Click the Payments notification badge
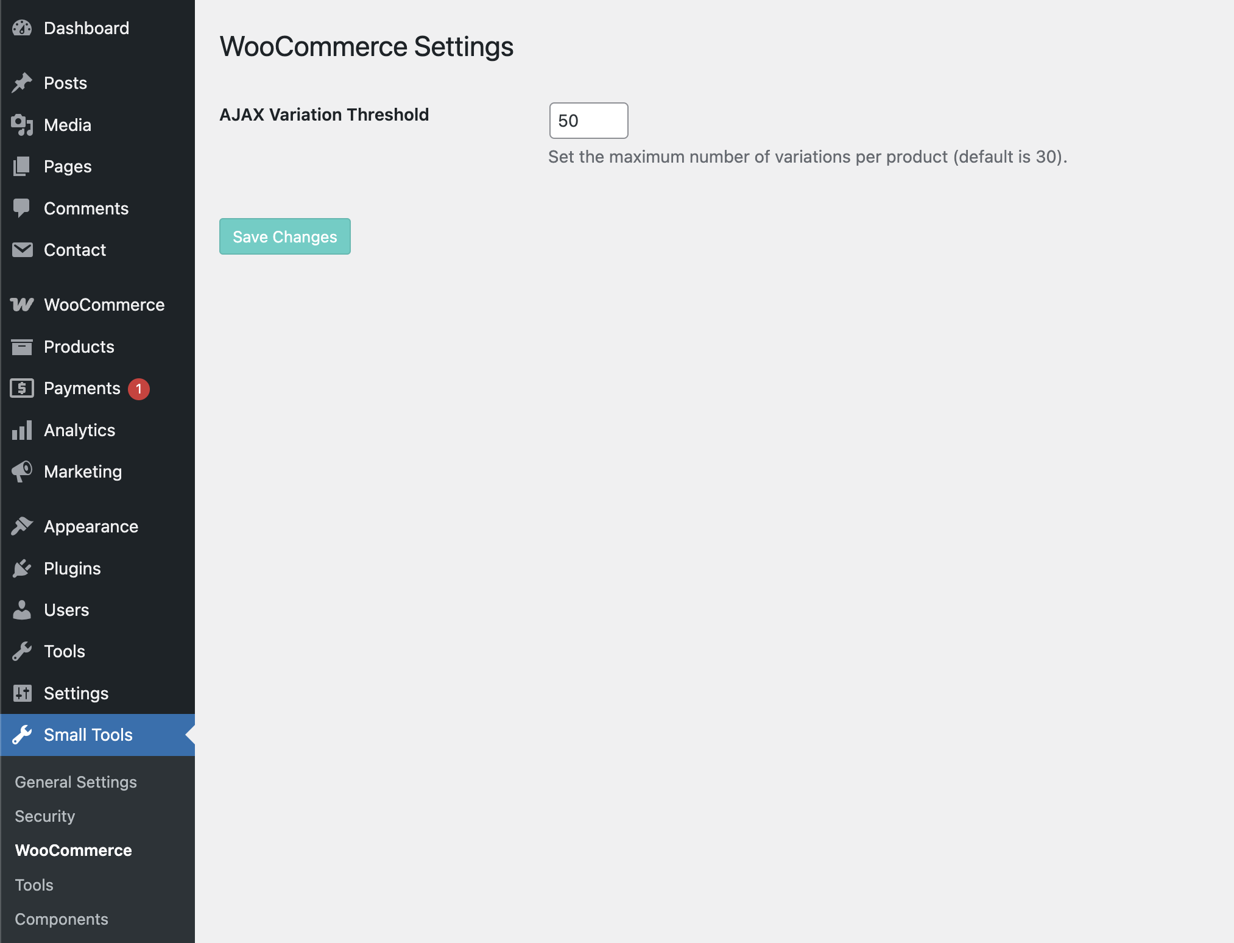 point(139,389)
